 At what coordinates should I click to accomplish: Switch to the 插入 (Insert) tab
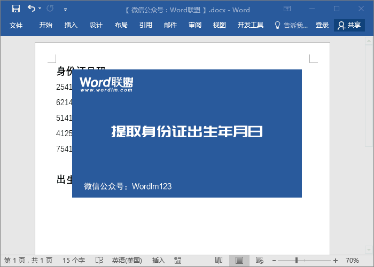pyautogui.click(x=71, y=25)
